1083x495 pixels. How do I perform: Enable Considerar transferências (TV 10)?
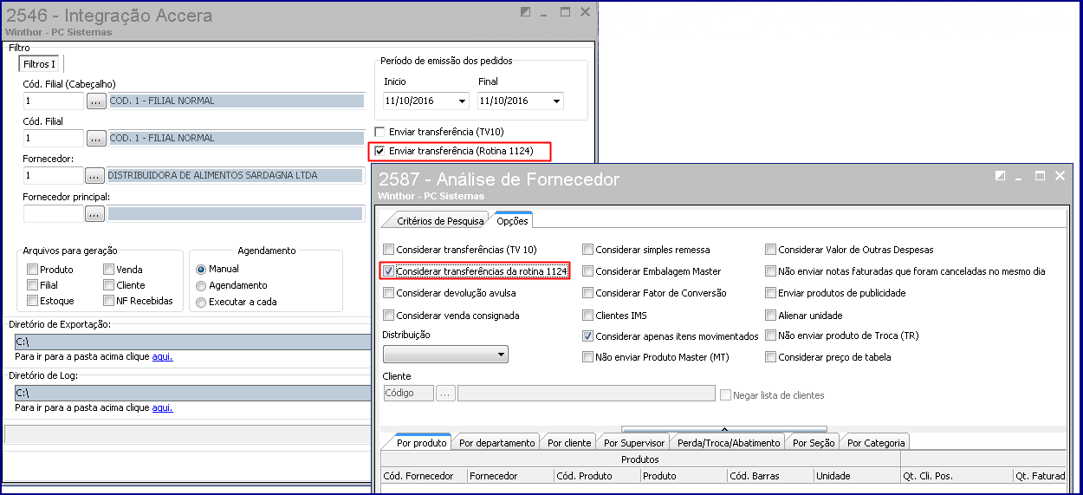tap(388, 249)
